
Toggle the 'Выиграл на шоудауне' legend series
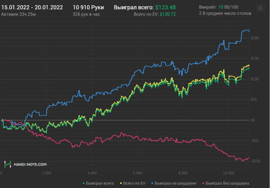tap(174, 183)
